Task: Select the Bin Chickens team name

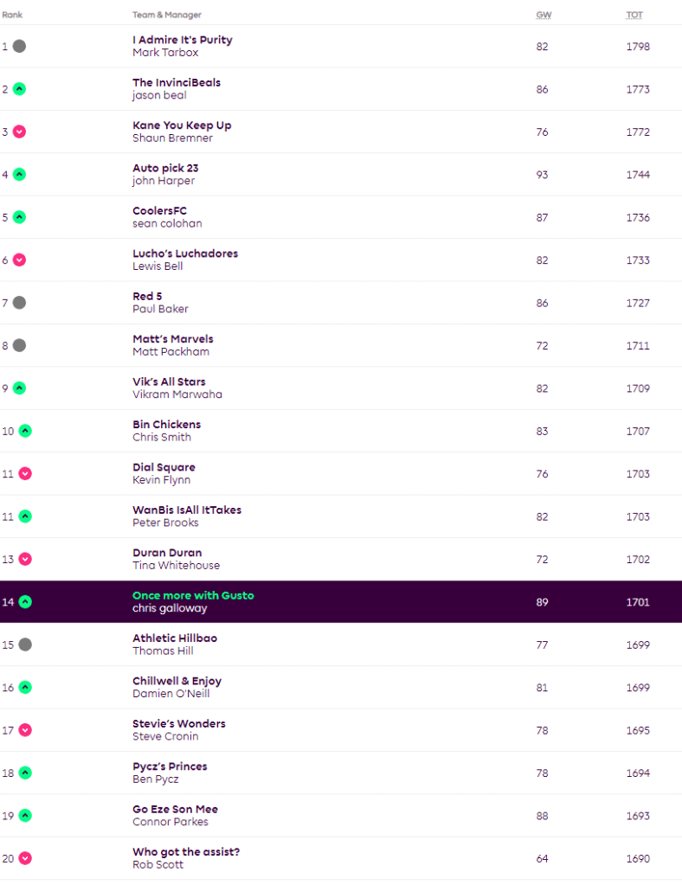Action: [x=166, y=425]
